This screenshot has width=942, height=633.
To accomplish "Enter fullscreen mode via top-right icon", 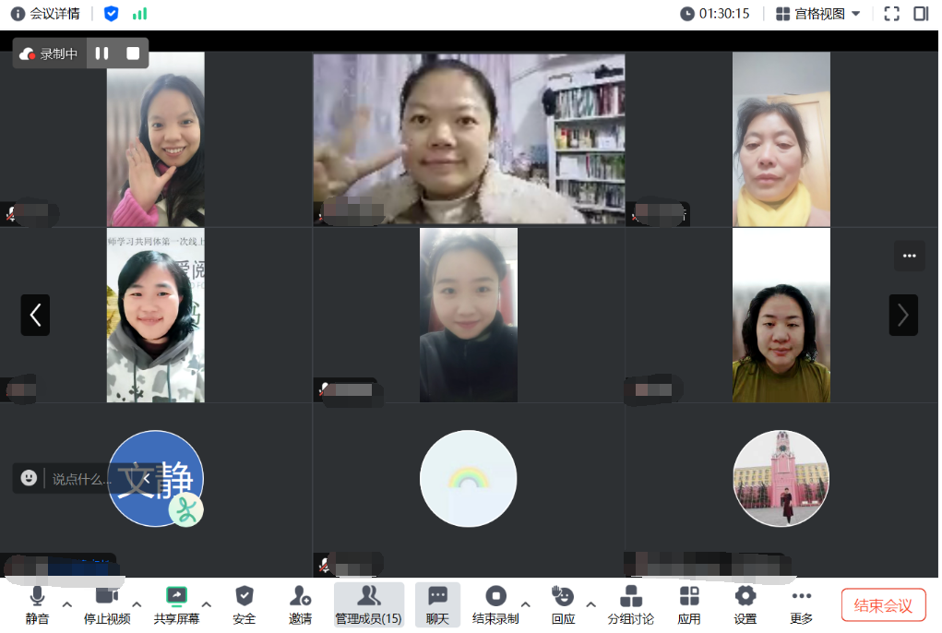I will (891, 14).
